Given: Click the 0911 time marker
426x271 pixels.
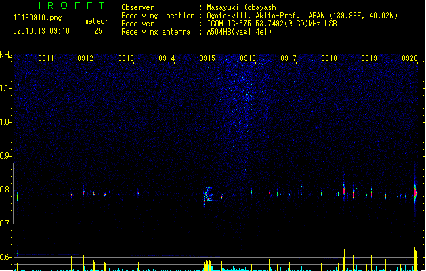Looking at the screenshot, I should [x=46, y=58].
